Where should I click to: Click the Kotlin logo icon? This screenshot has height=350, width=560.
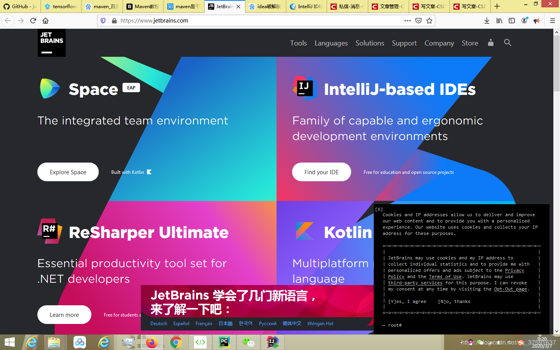[304, 231]
